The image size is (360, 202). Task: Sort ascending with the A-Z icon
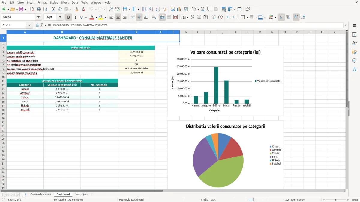(x=151, y=9)
